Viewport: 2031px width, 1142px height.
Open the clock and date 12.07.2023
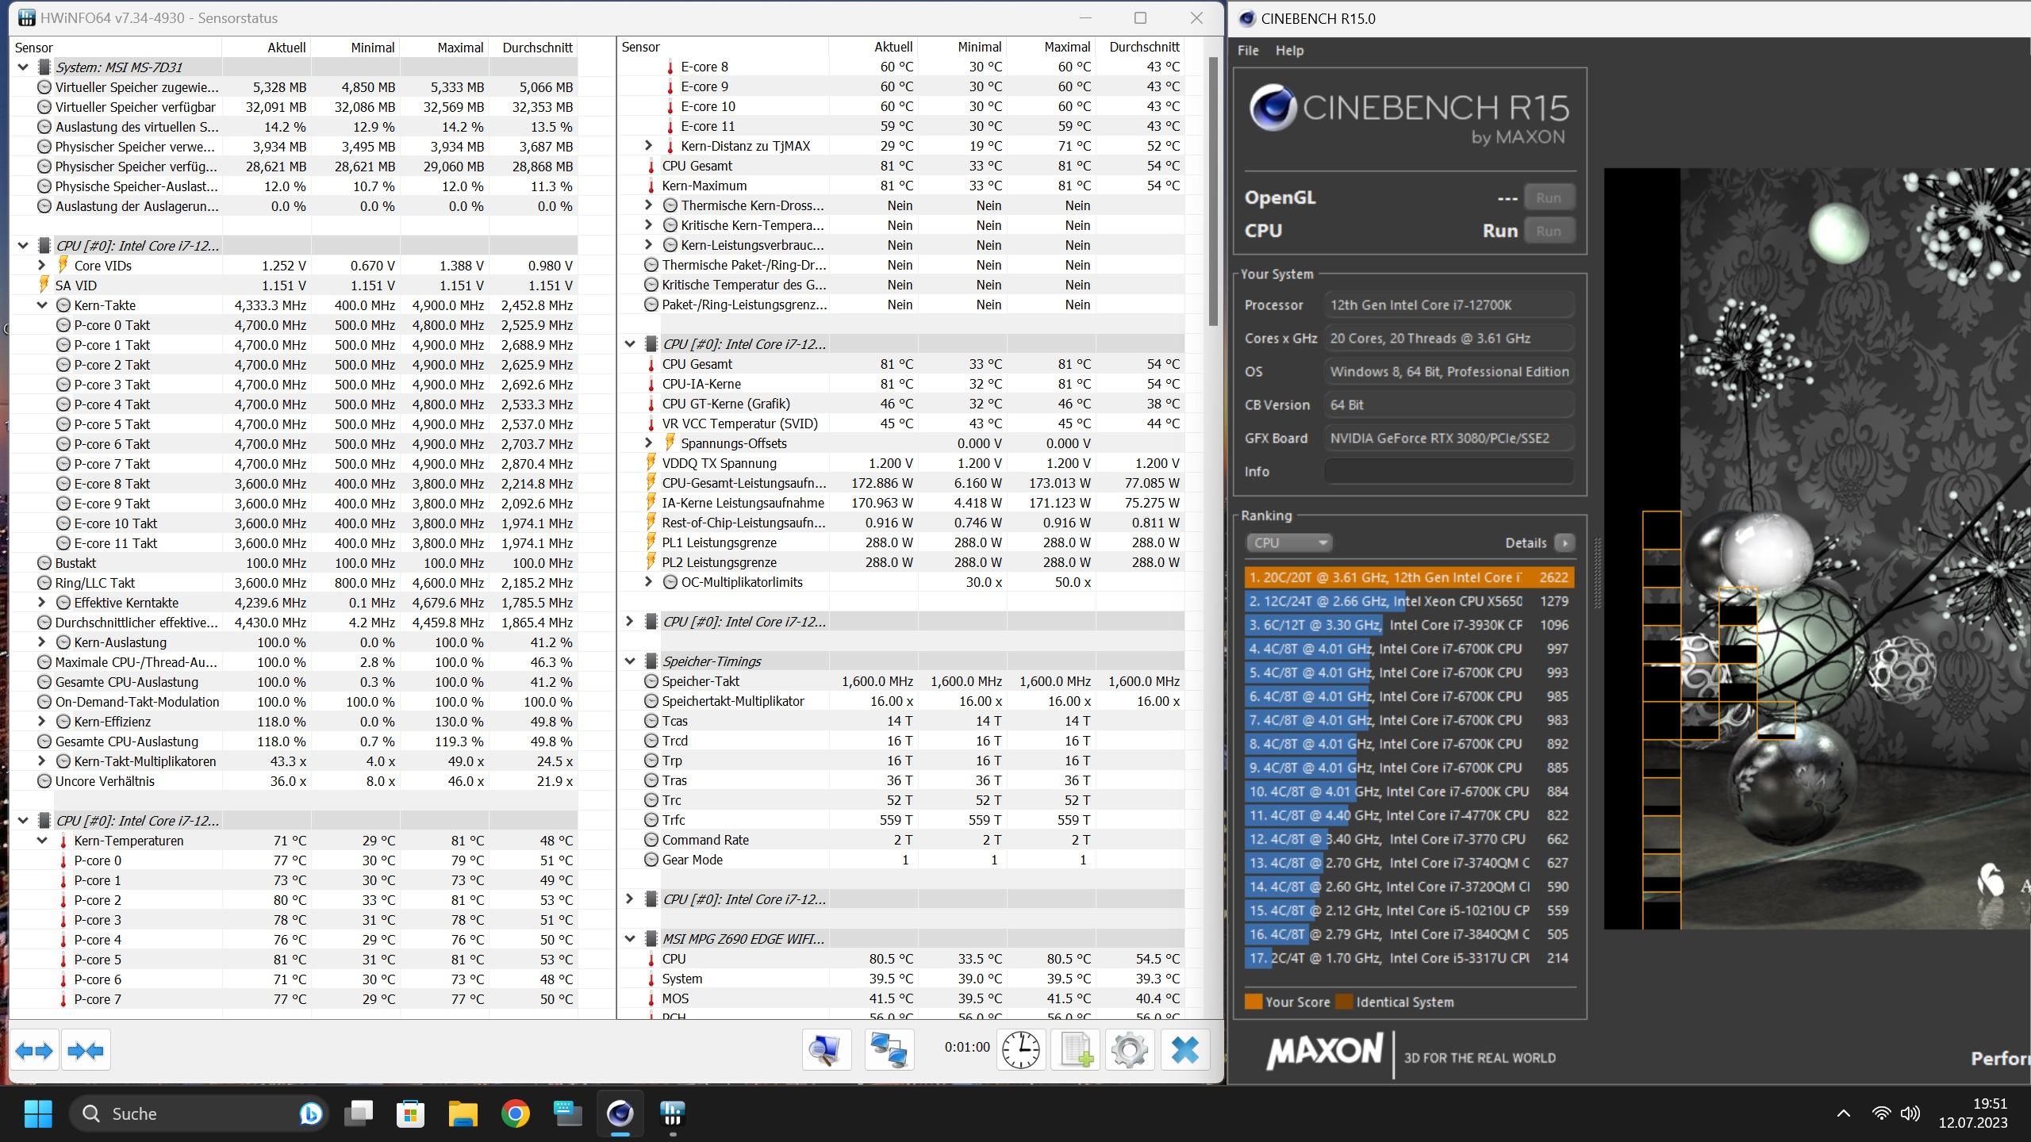click(1972, 1113)
